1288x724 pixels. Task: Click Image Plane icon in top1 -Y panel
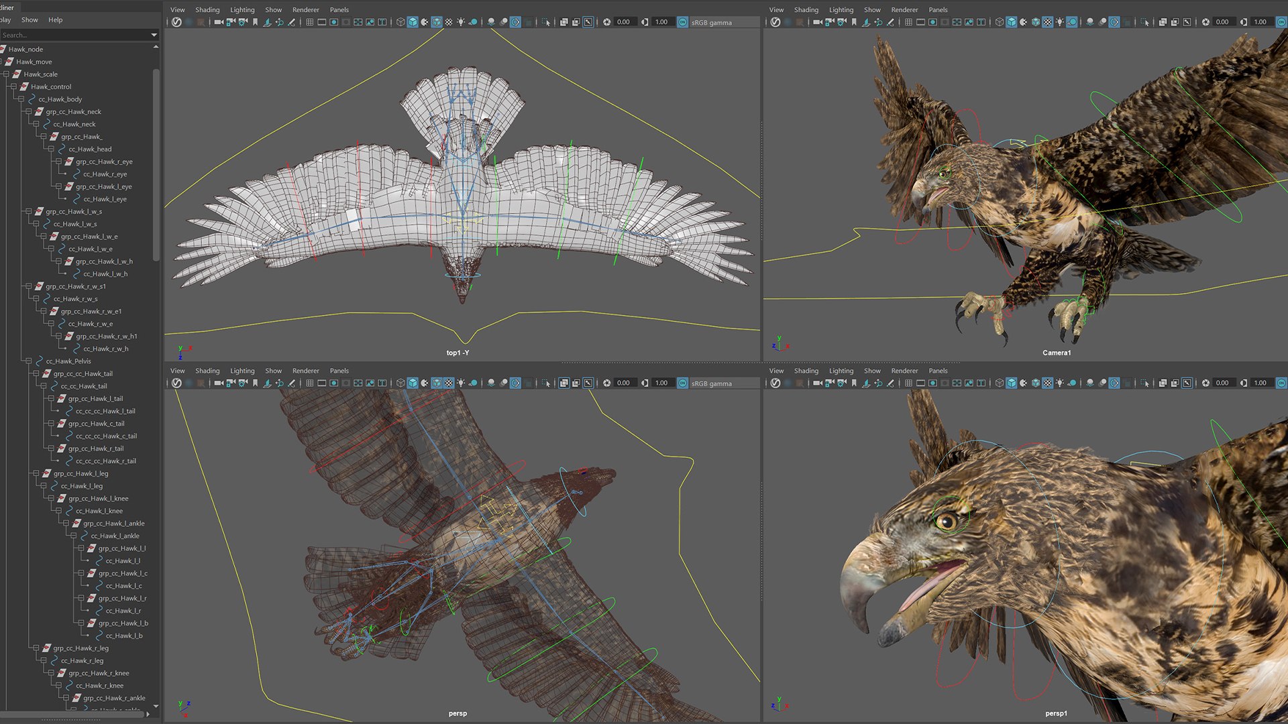click(267, 22)
